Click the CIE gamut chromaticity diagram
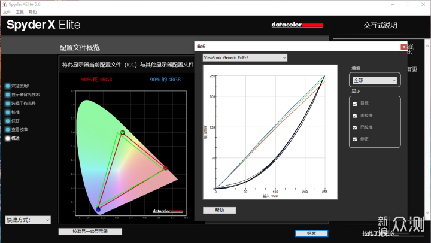Image resolution: width=431 pixels, height=243 pixels. (131, 153)
